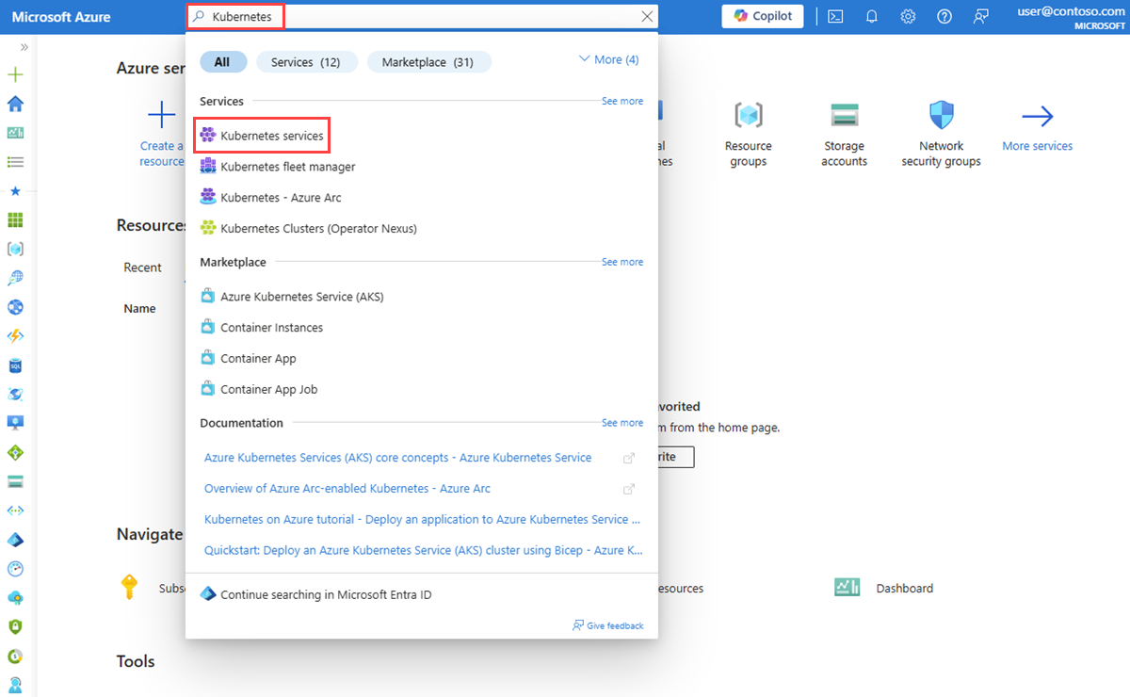The image size is (1130, 697).
Task: Filter results by Marketplace (31)
Action: click(428, 62)
